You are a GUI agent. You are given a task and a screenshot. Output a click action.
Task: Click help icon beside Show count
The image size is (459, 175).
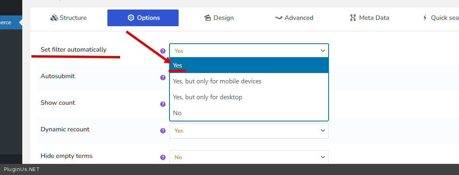tap(163, 104)
